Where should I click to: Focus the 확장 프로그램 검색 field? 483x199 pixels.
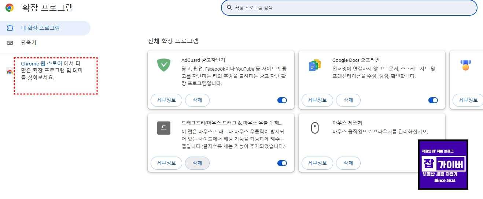[349, 8]
